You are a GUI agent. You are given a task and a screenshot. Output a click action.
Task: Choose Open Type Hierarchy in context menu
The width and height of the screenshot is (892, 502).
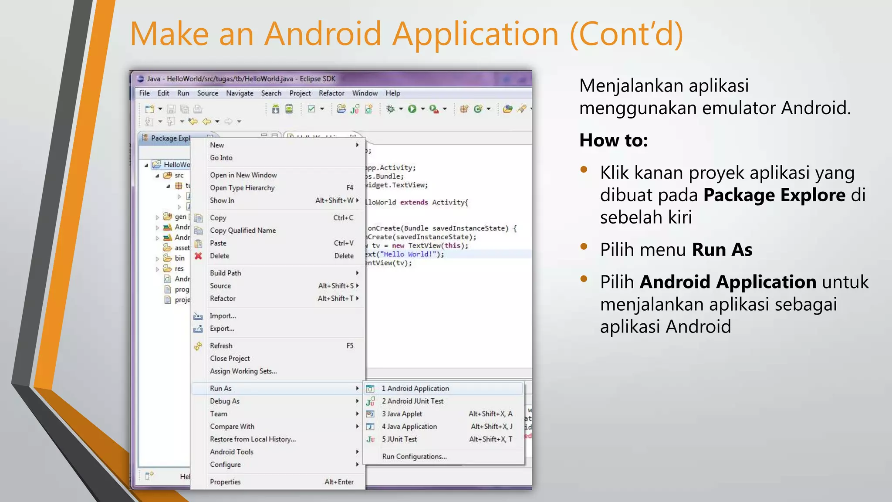coord(277,187)
